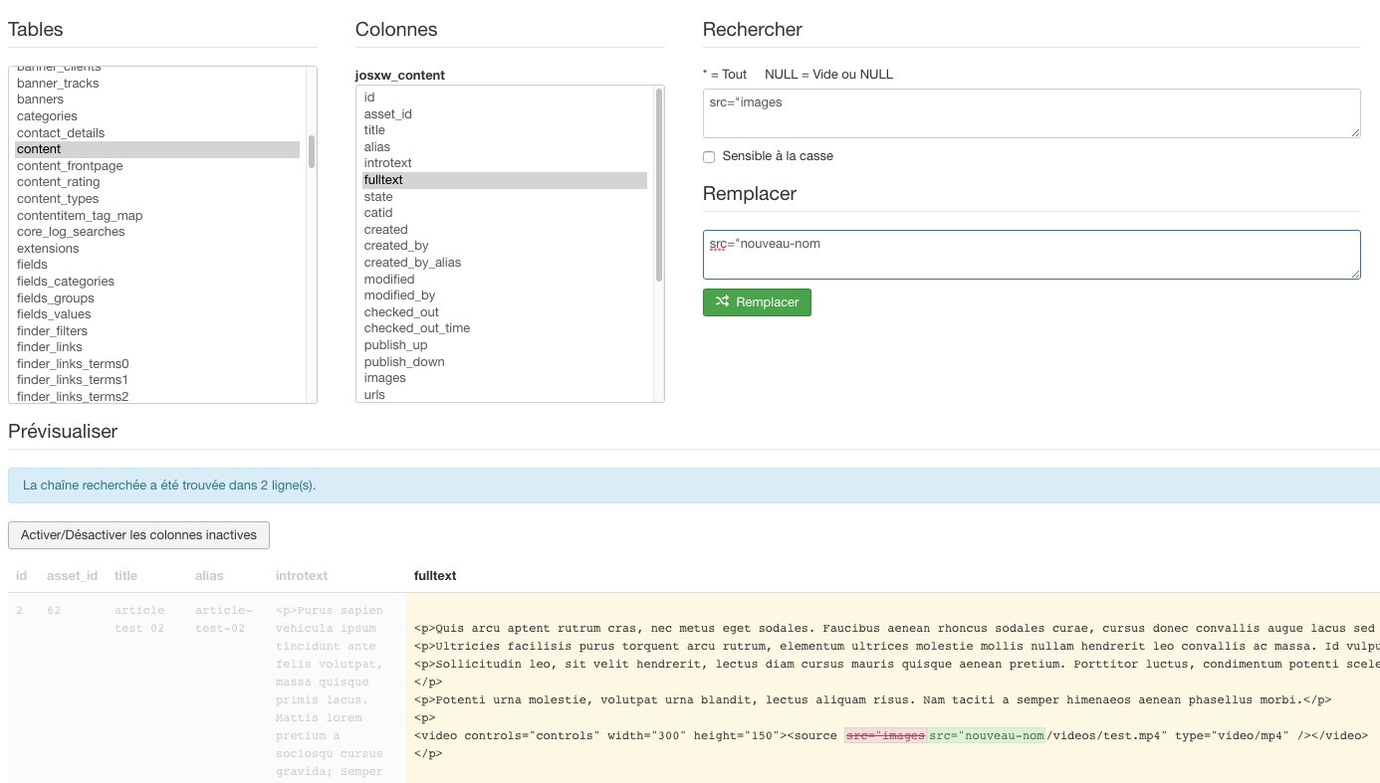This screenshot has width=1380, height=783.
Task: Choose the catid column
Action: click(505, 213)
